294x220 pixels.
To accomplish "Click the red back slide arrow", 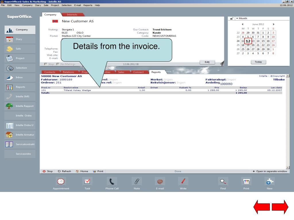I will [x=262, y=207].
